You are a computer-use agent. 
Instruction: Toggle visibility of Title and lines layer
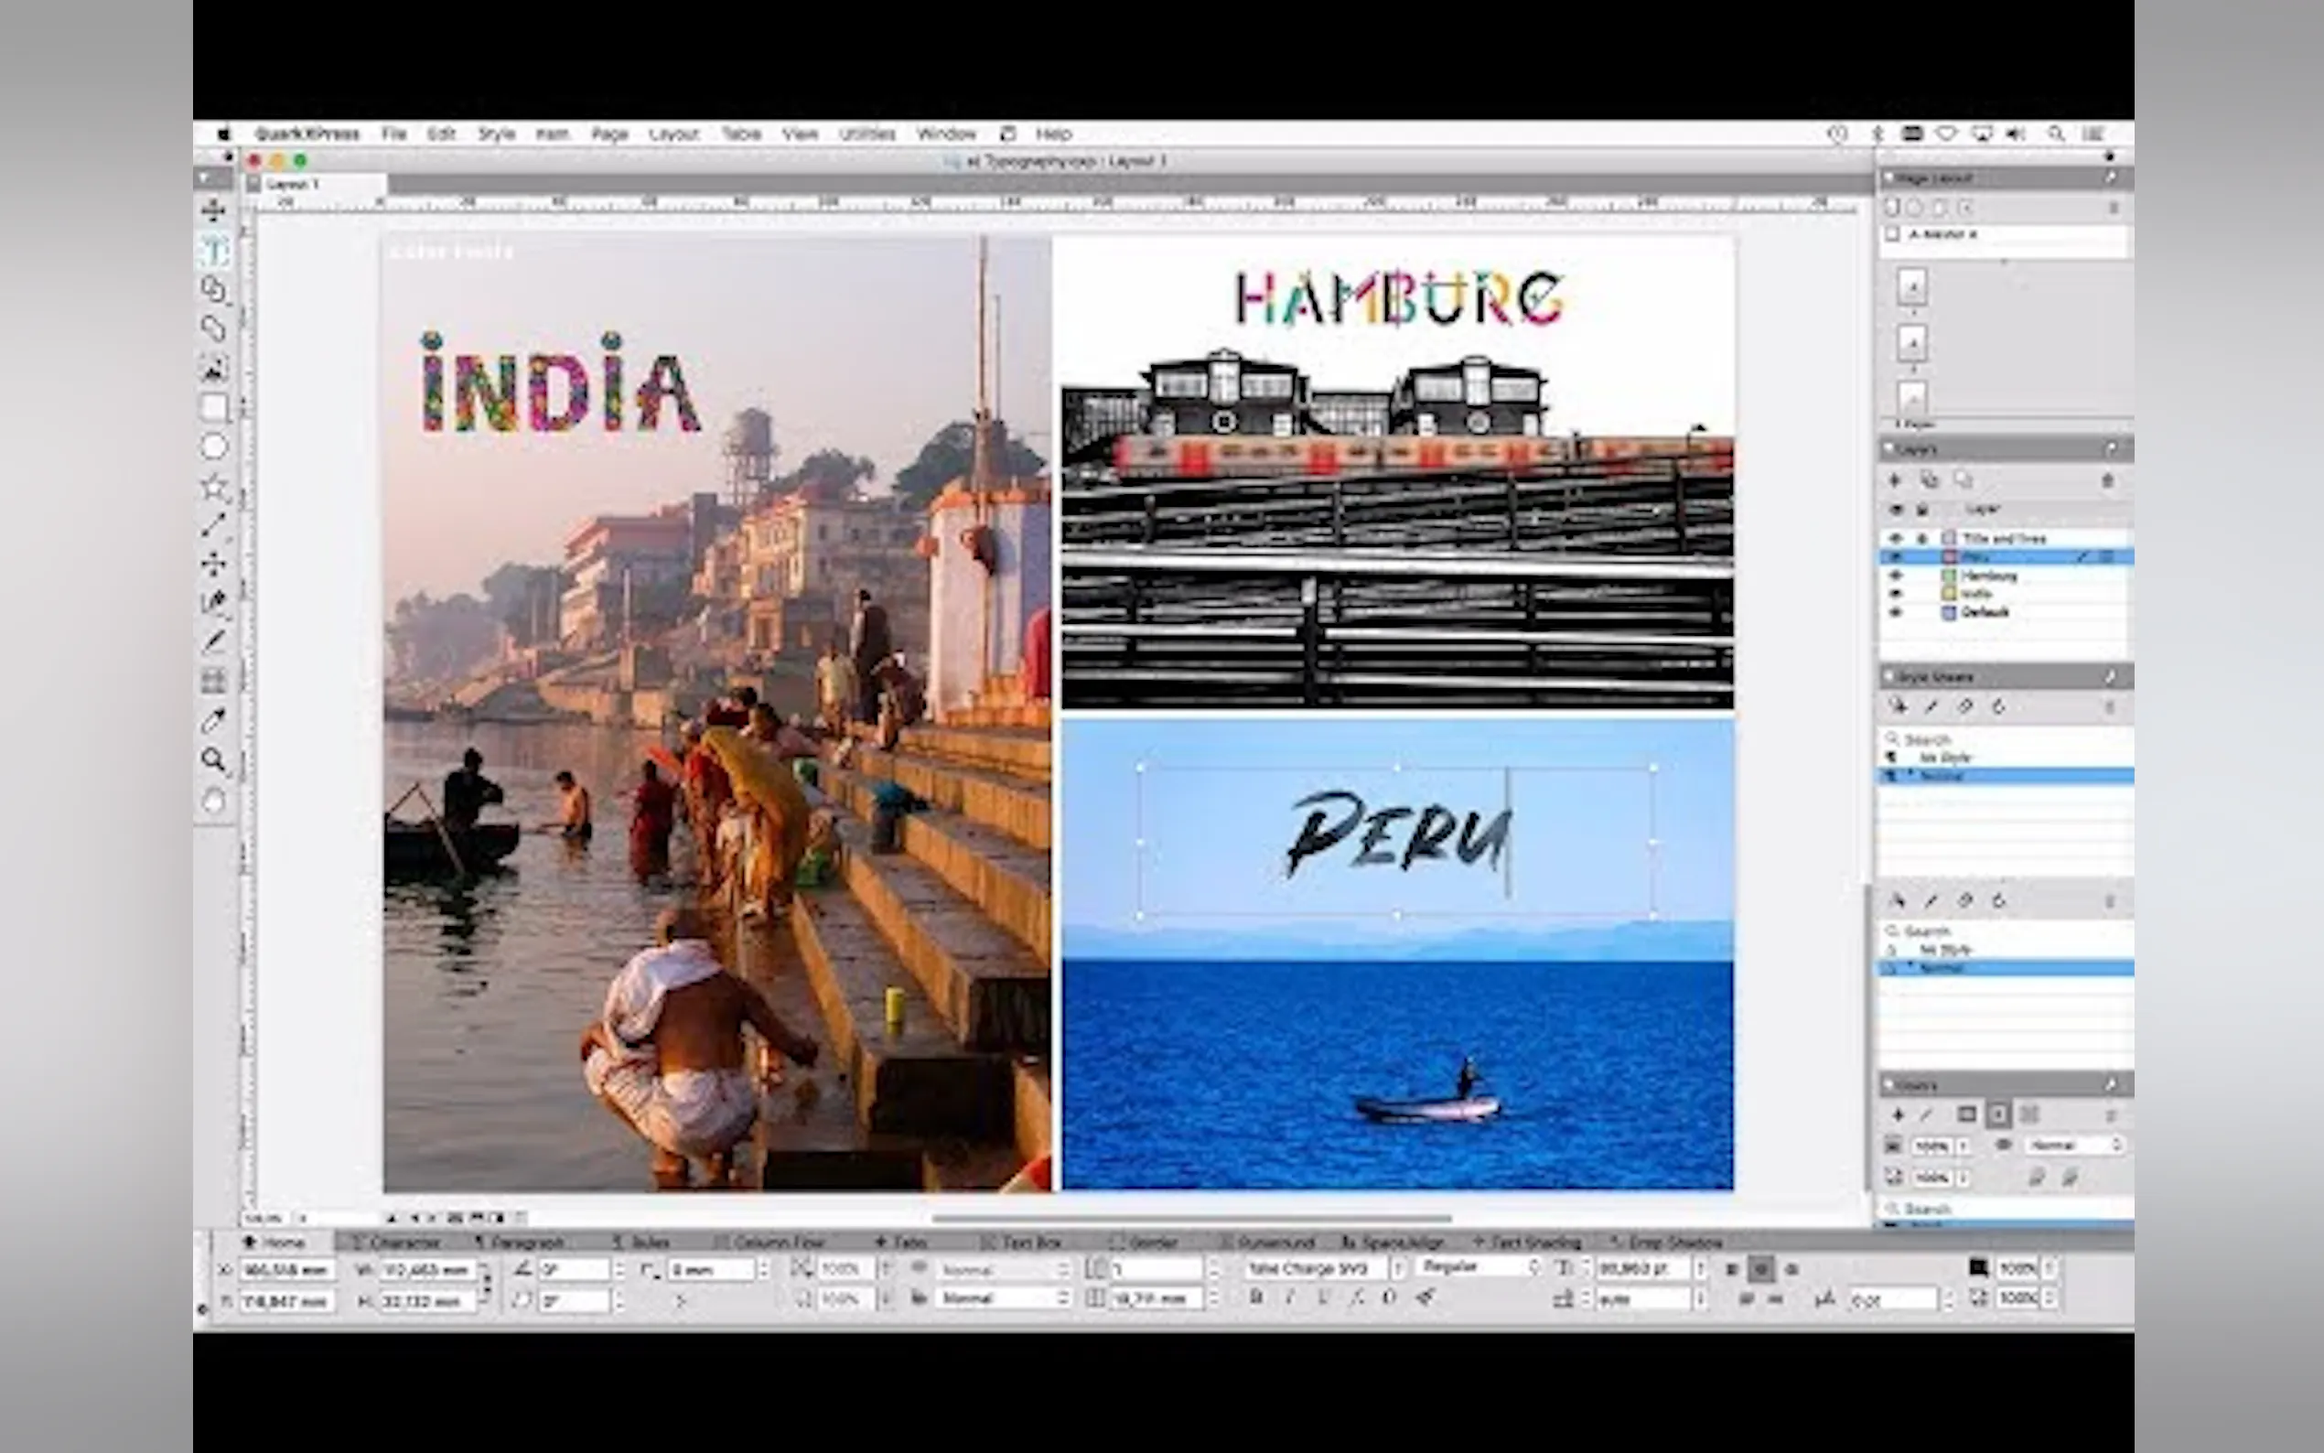click(1896, 538)
